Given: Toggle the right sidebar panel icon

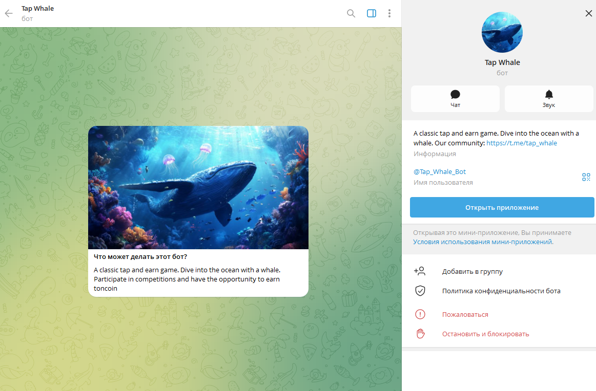Looking at the screenshot, I should point(372,13).
